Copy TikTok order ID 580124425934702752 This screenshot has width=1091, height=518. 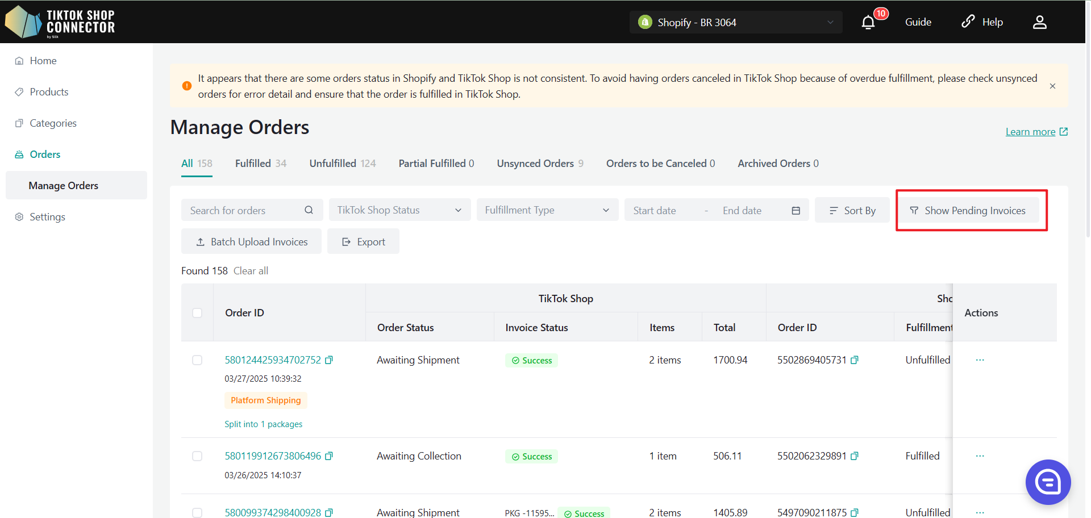329,360
